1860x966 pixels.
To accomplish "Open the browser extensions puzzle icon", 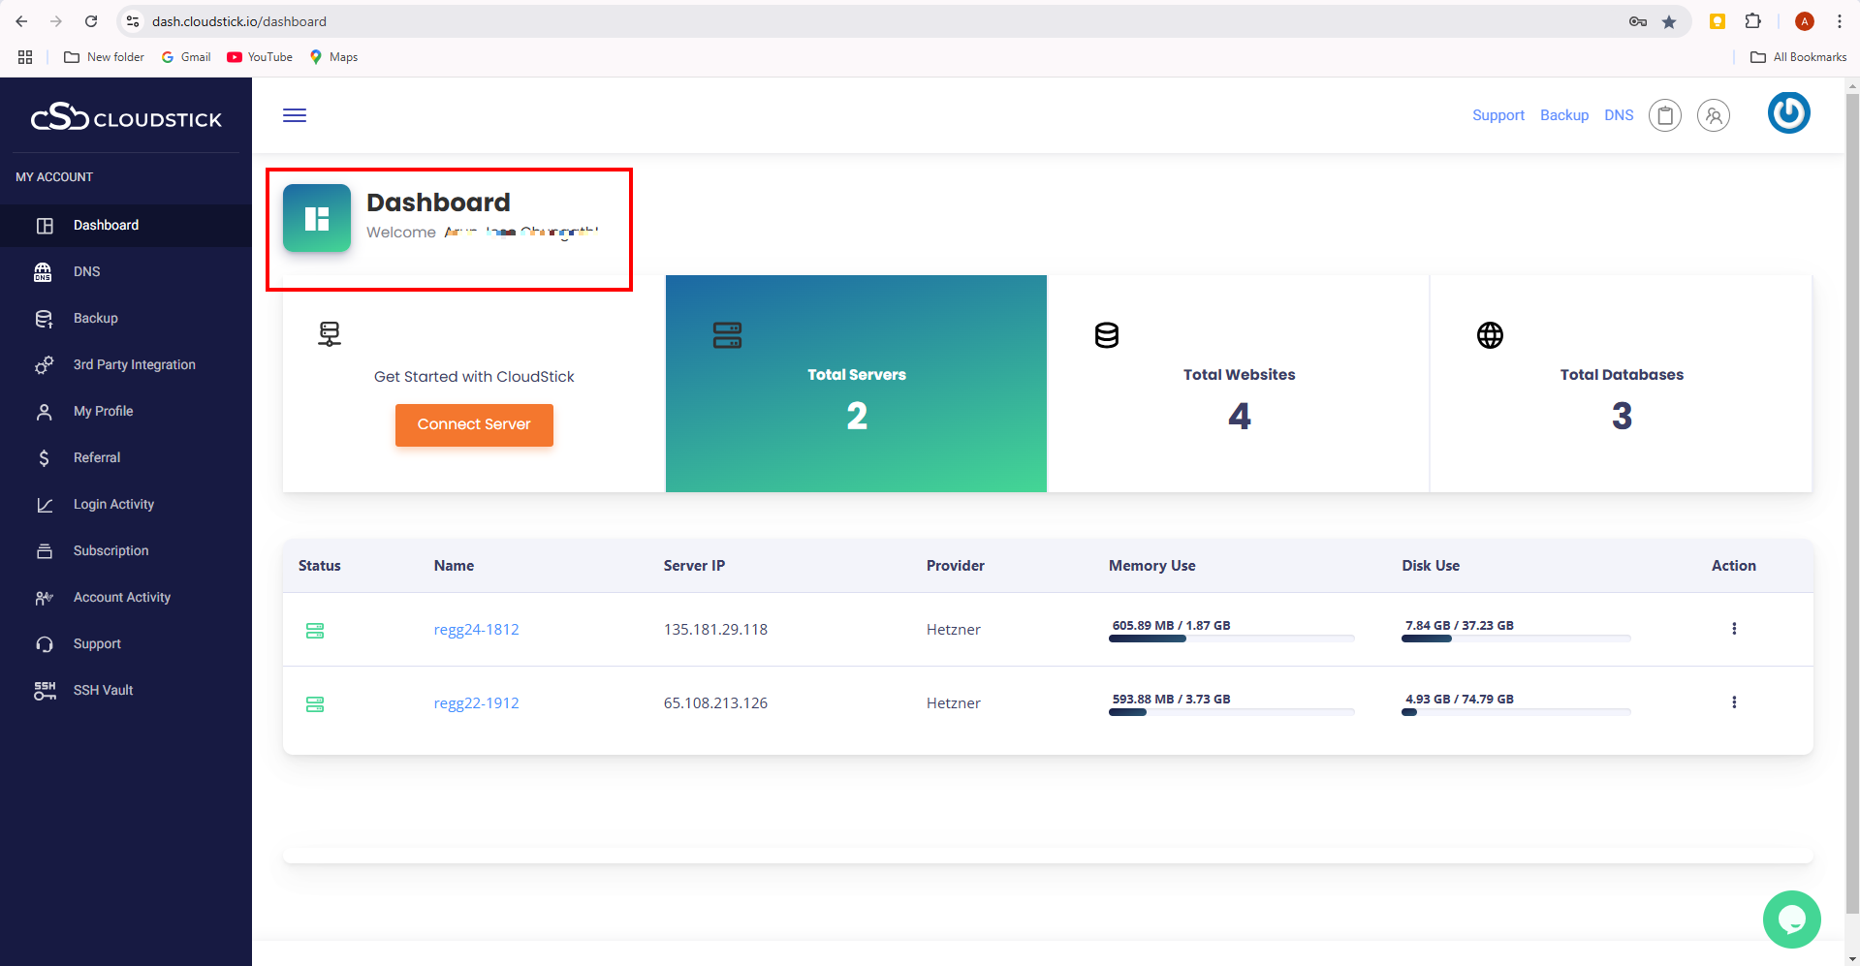I will pos(1752,21).
